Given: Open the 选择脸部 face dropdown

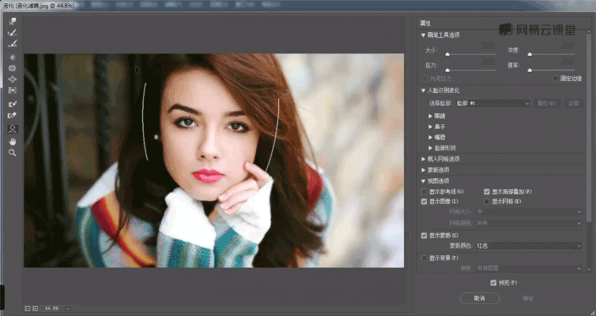Looking at the screenshot, I should tap(493, 103).
